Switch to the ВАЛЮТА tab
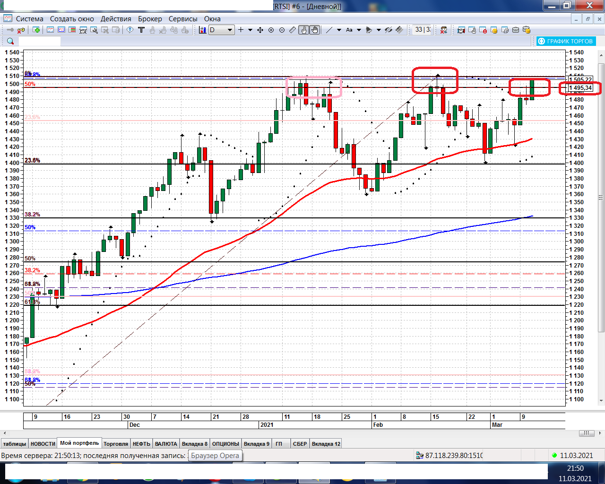The image size is (605, 484). click(166, 444)
